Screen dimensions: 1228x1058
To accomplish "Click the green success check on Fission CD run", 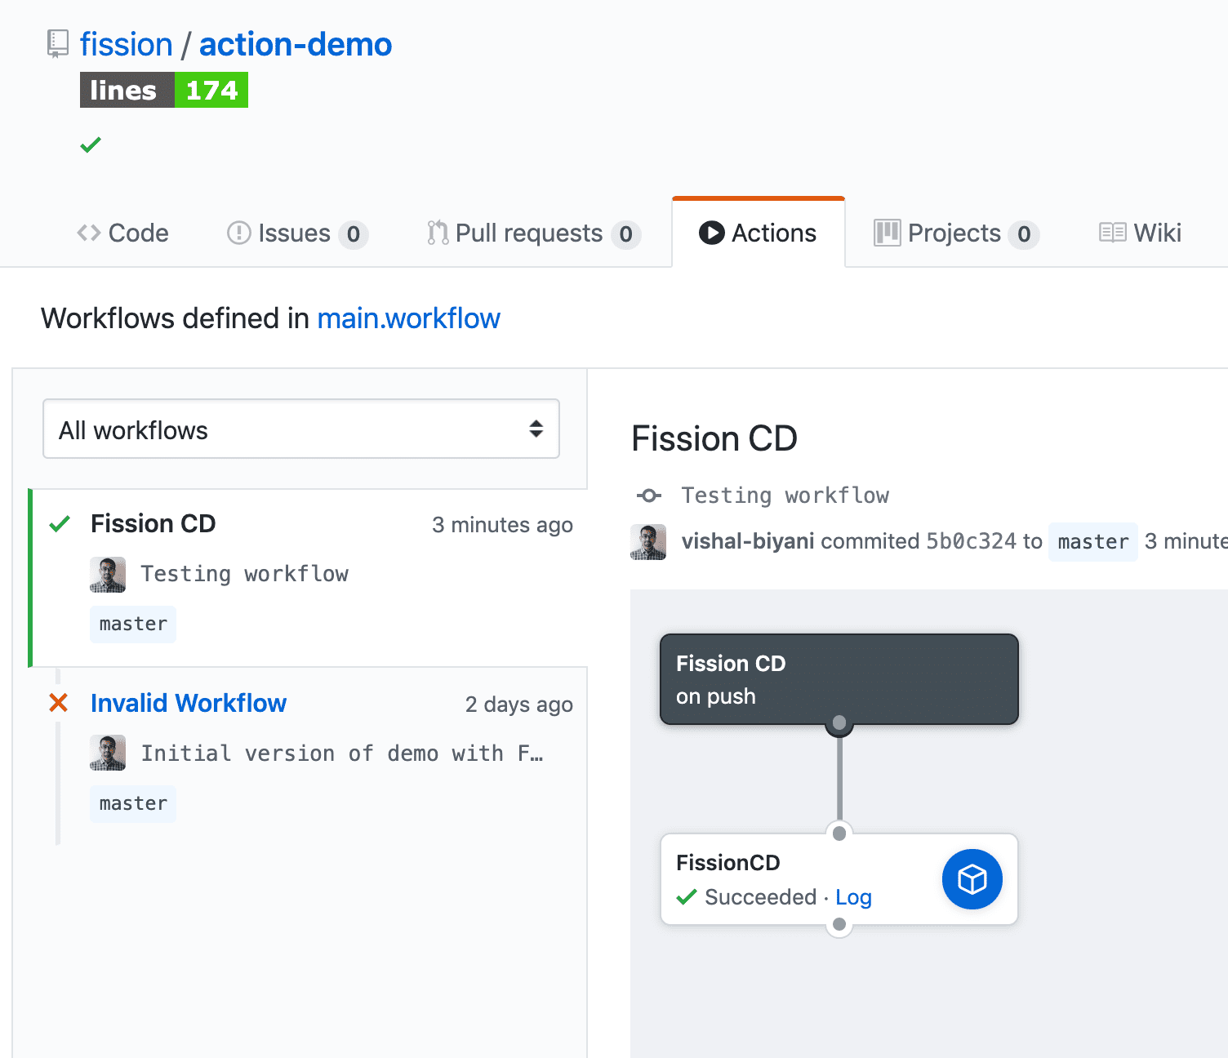I will pos(58,523).
